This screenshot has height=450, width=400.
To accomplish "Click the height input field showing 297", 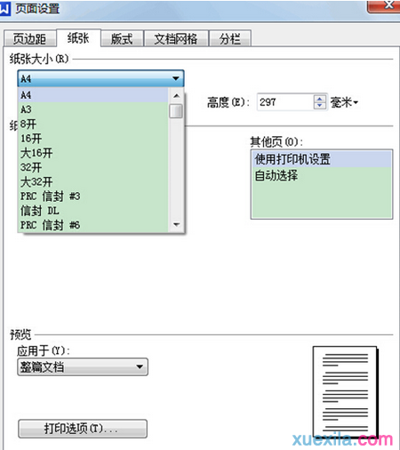I will [285, 102].
